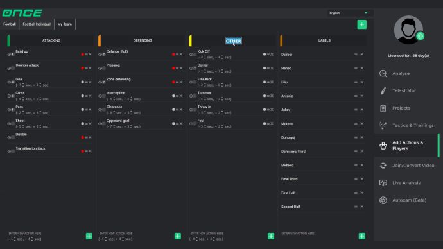Toggle the red dot for Zone defending
Screen dimensions: 443x249
(173, 82)
